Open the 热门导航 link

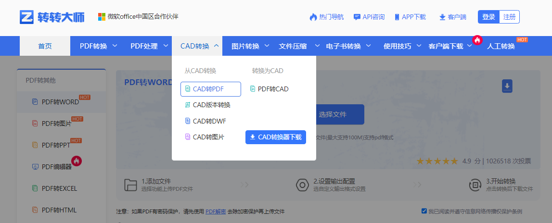click(x=331, y=17)
